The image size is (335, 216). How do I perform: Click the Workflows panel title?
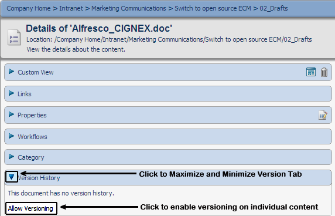click(x=32, y=137)
